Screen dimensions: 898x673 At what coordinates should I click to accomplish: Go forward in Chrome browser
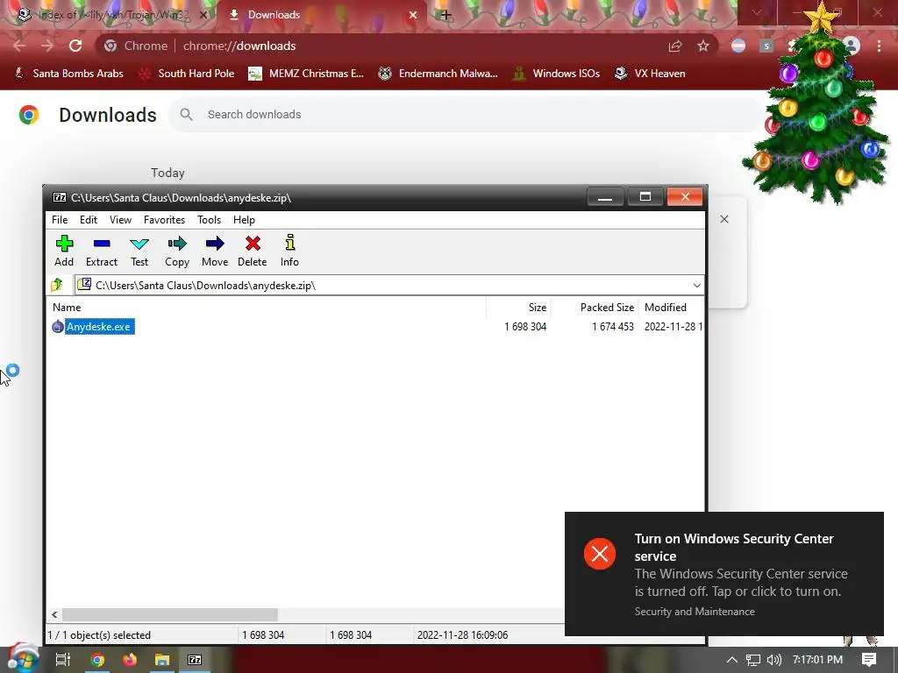click(47, 46)
